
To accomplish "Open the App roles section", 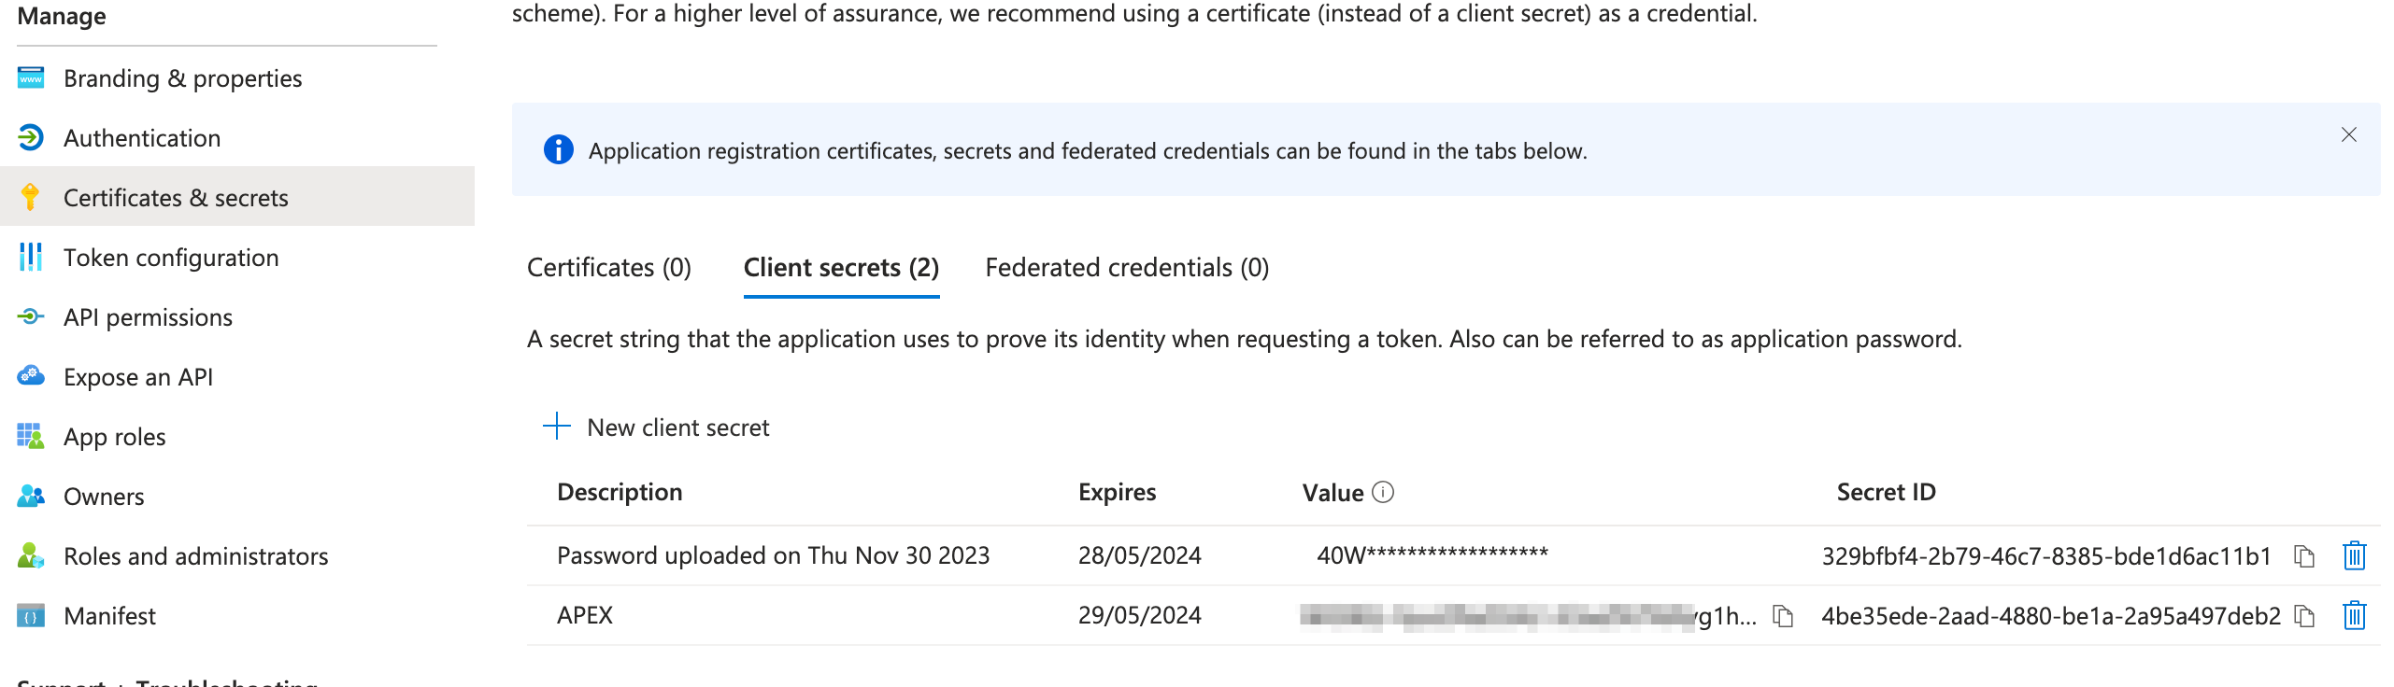I will pyautogui.click(x=114, y=436).
